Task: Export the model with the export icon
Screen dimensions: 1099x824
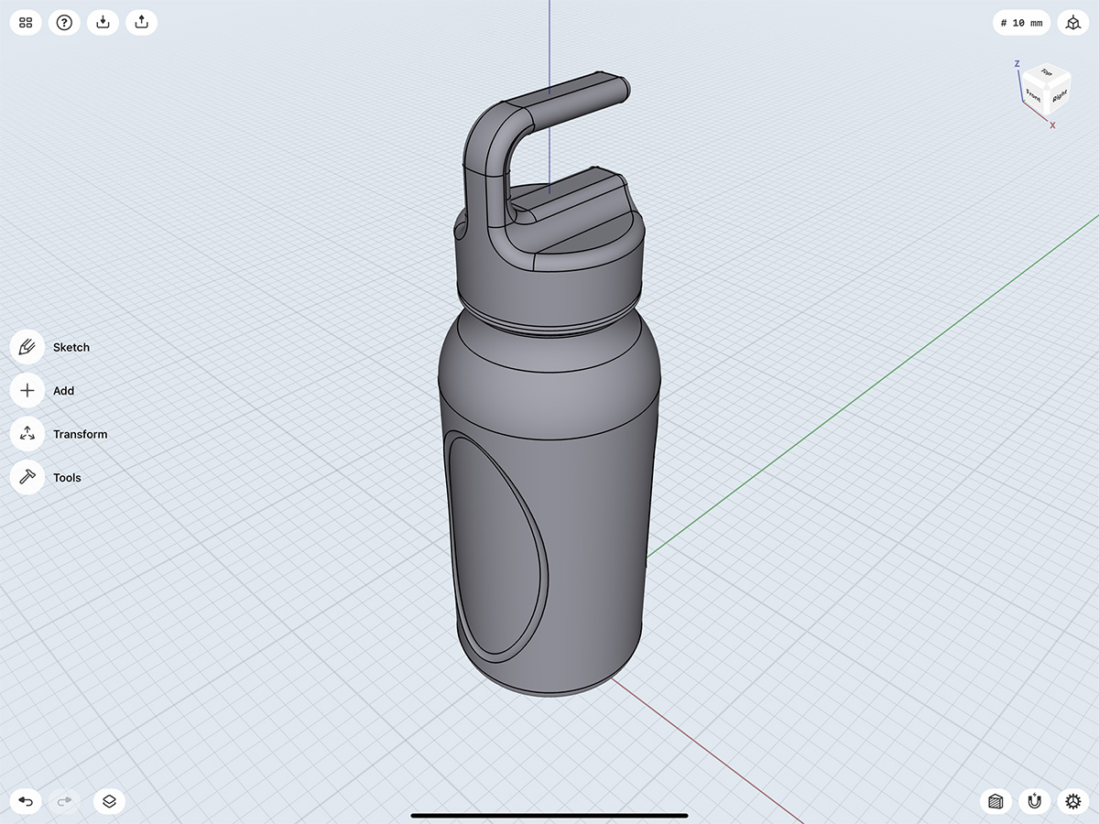Action: [x=141, y=22]
